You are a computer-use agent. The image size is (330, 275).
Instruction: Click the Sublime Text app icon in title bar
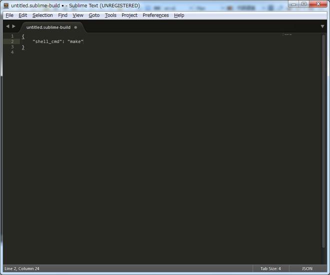tap(6, 6)
